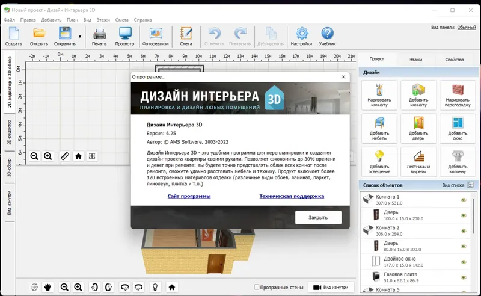Select the 3D-обзор vertical tab

[9, 167]
